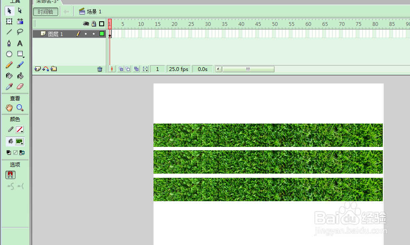Insert a layer folder
This screenshot has width=410, height=245.
[x=54, y=69]
